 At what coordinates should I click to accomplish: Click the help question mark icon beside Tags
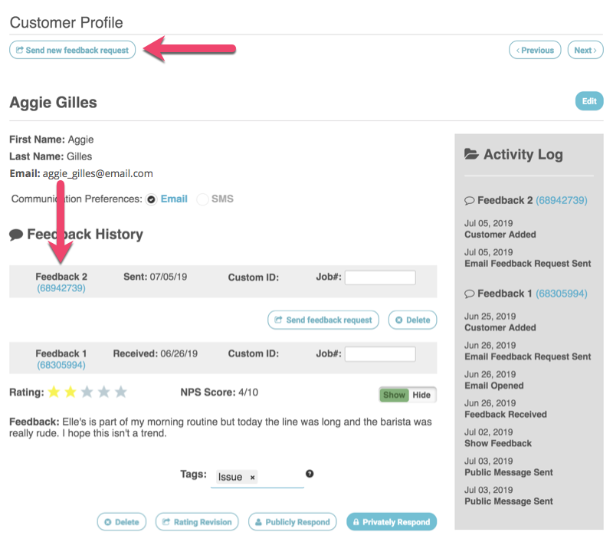310,475
